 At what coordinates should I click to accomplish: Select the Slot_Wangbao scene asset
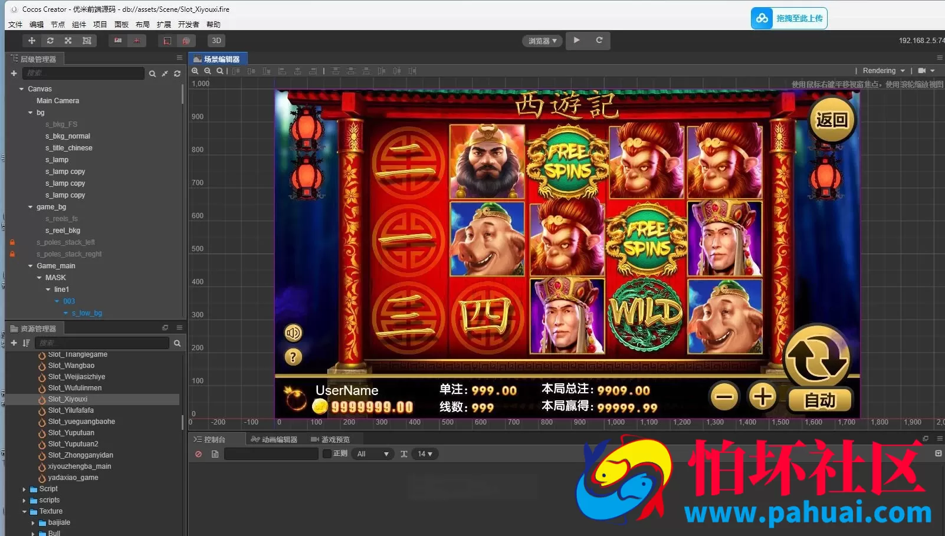coord(71,366)
